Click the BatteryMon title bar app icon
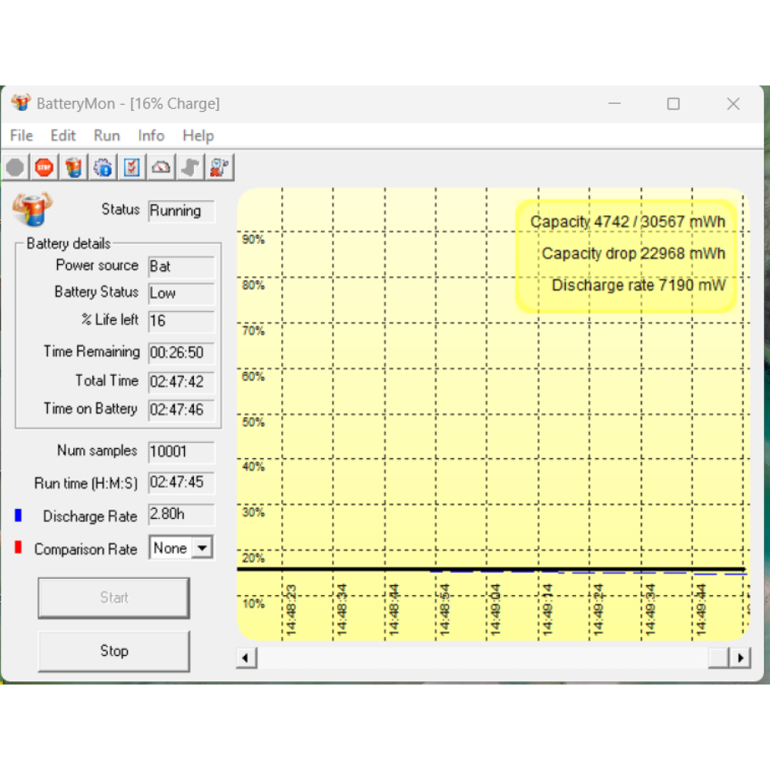 pos(21,103)
